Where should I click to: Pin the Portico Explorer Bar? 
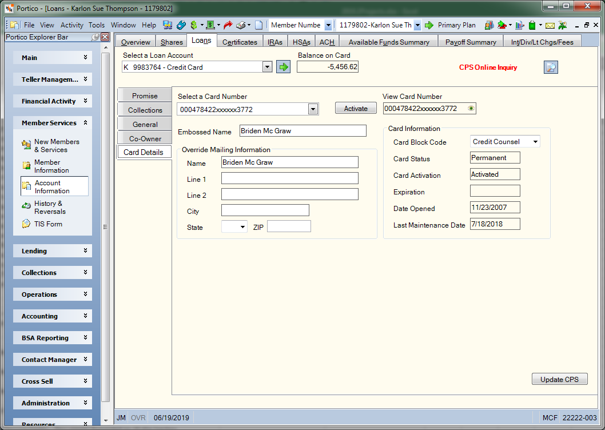95,37
